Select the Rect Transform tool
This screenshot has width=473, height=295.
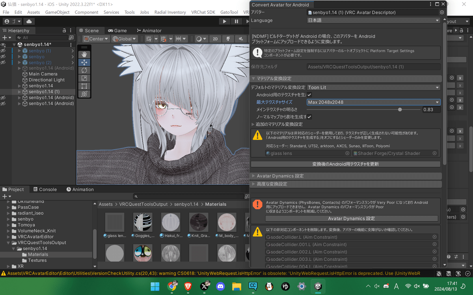[84, 86]
